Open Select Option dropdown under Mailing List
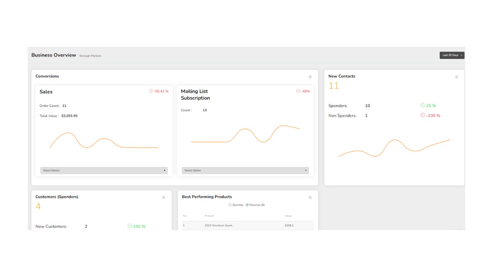 245,170
